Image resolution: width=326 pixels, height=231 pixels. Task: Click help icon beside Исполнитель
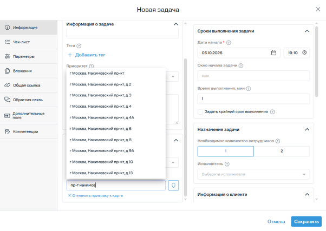pyautogui.click(x=227, y=164)
